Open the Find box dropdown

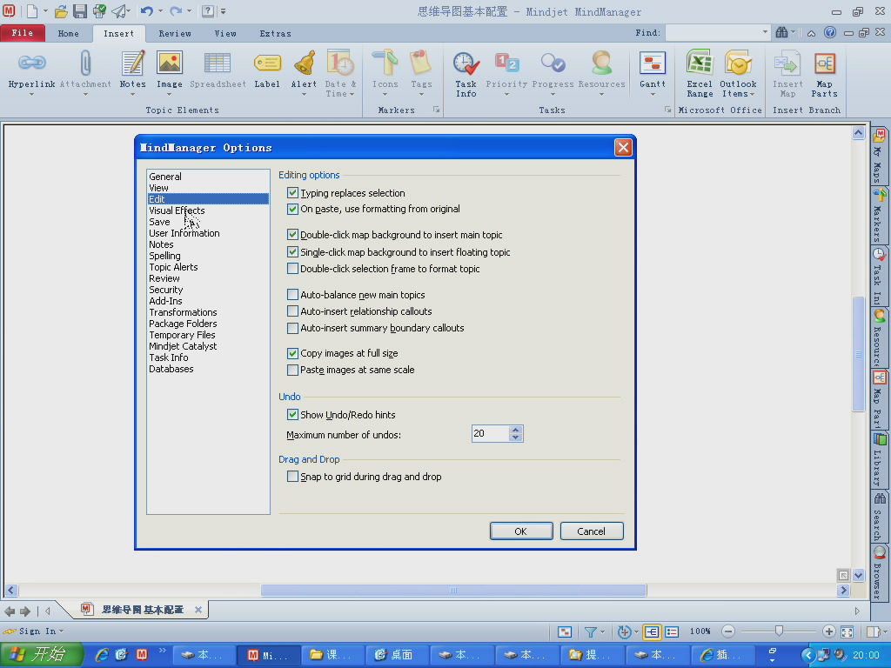(765, 32)
